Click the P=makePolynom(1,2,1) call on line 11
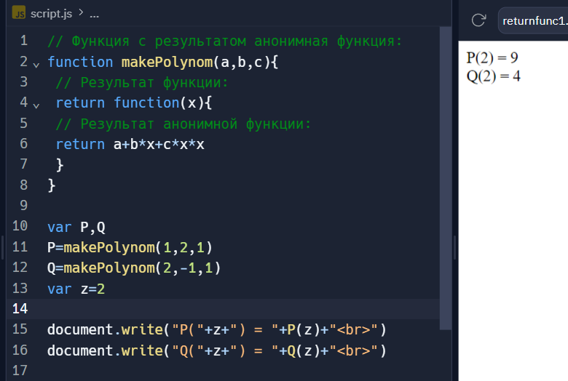 coord(130,247)
